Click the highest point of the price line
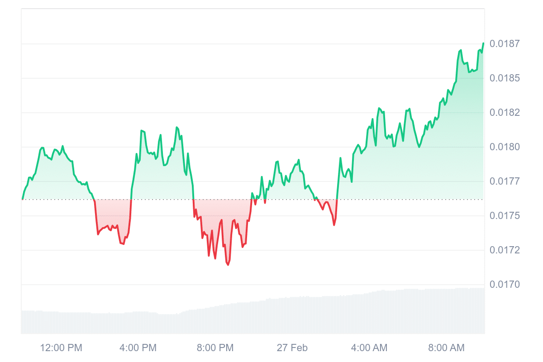This screenshot has height=362, width=543. click(x=483, y=43)
